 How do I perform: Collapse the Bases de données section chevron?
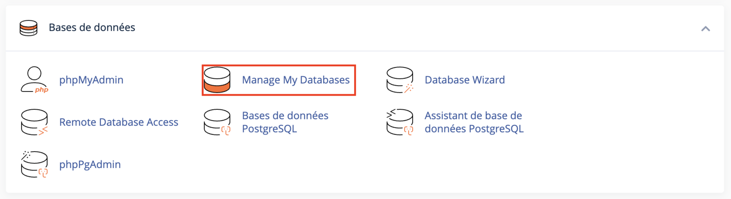pos(705,29)
